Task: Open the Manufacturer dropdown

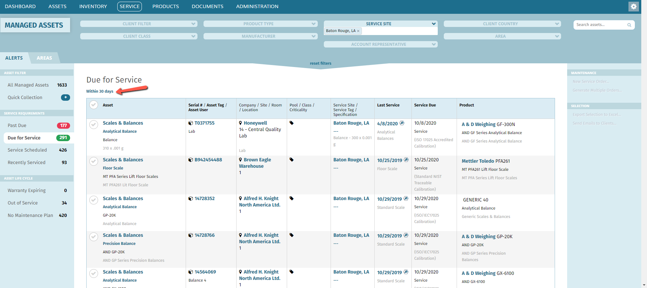Action: click(x=260, y=36)
